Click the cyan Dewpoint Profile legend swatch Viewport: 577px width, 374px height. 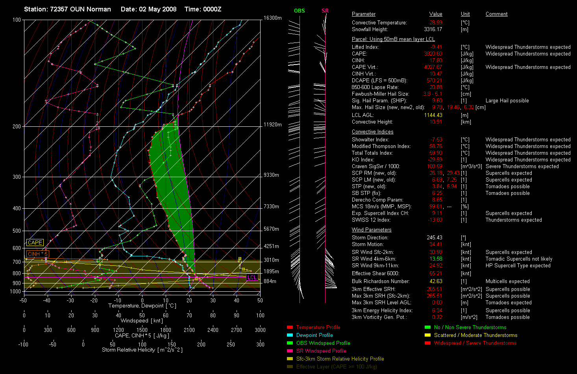click(290, 335)
